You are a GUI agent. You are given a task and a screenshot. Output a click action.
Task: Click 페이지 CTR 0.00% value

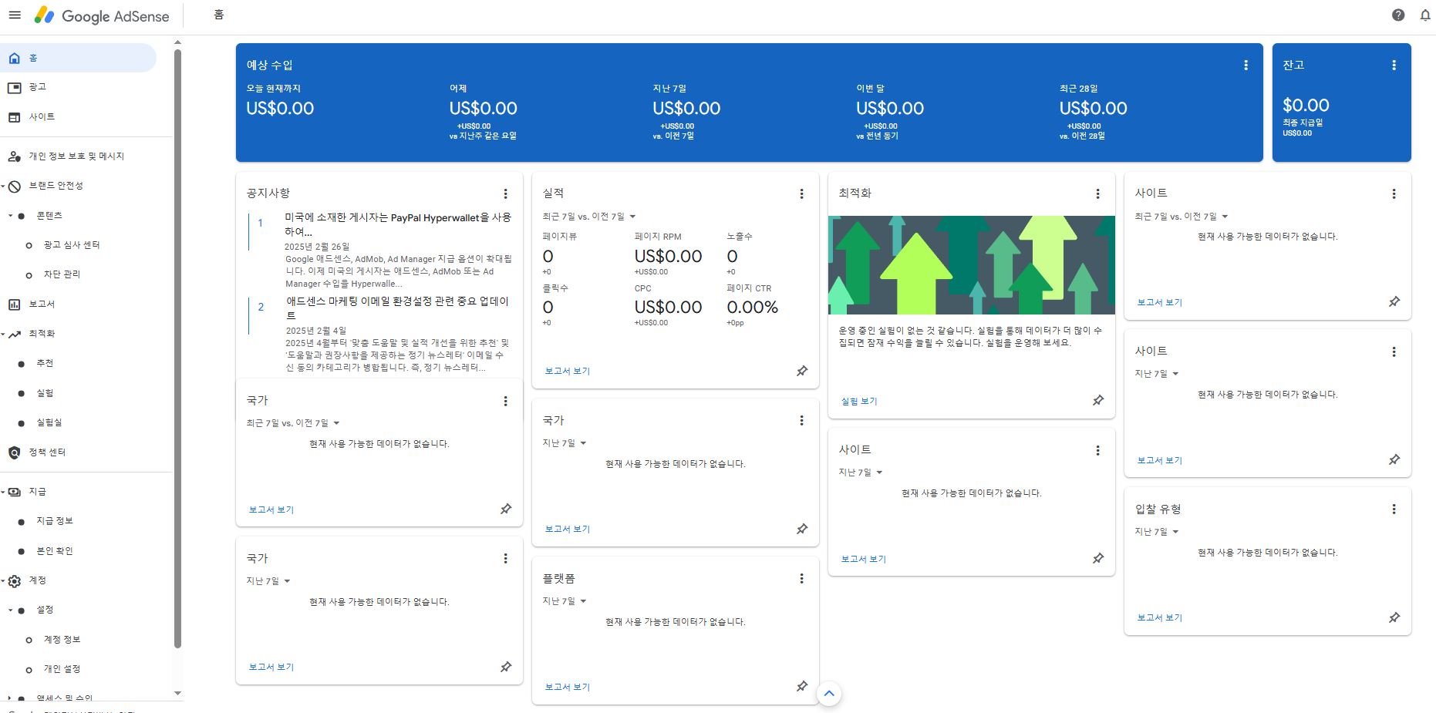752,308
